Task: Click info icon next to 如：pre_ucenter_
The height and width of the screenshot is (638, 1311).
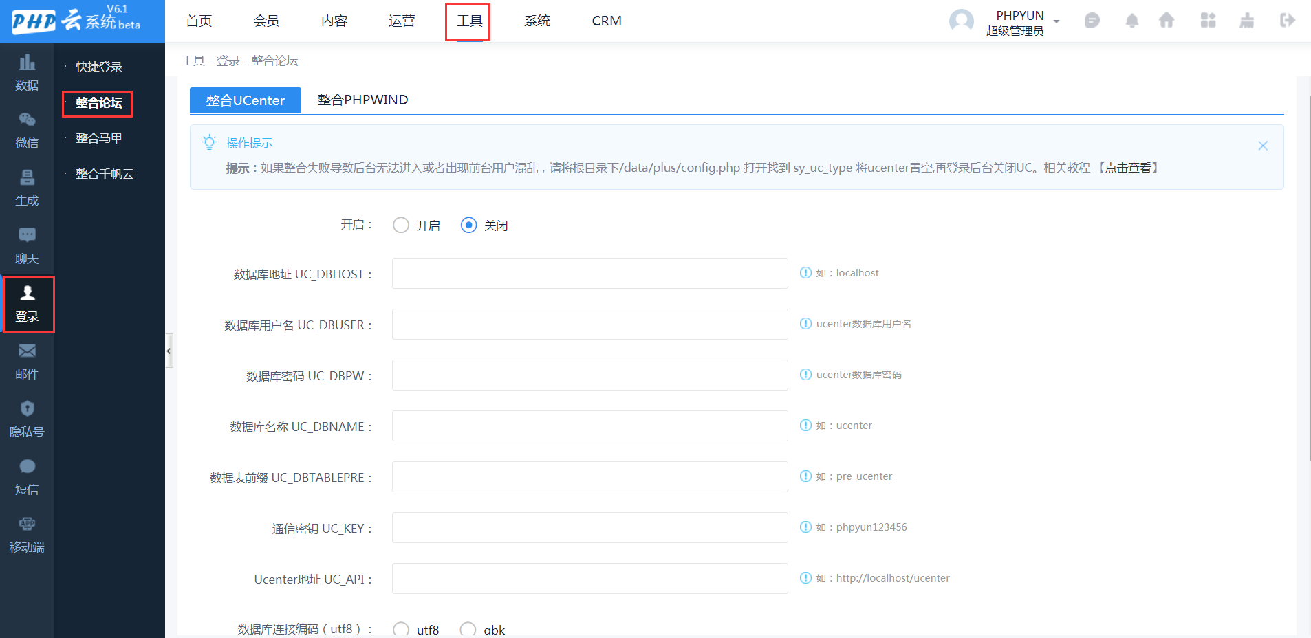Action: click(x=805, y=476)
